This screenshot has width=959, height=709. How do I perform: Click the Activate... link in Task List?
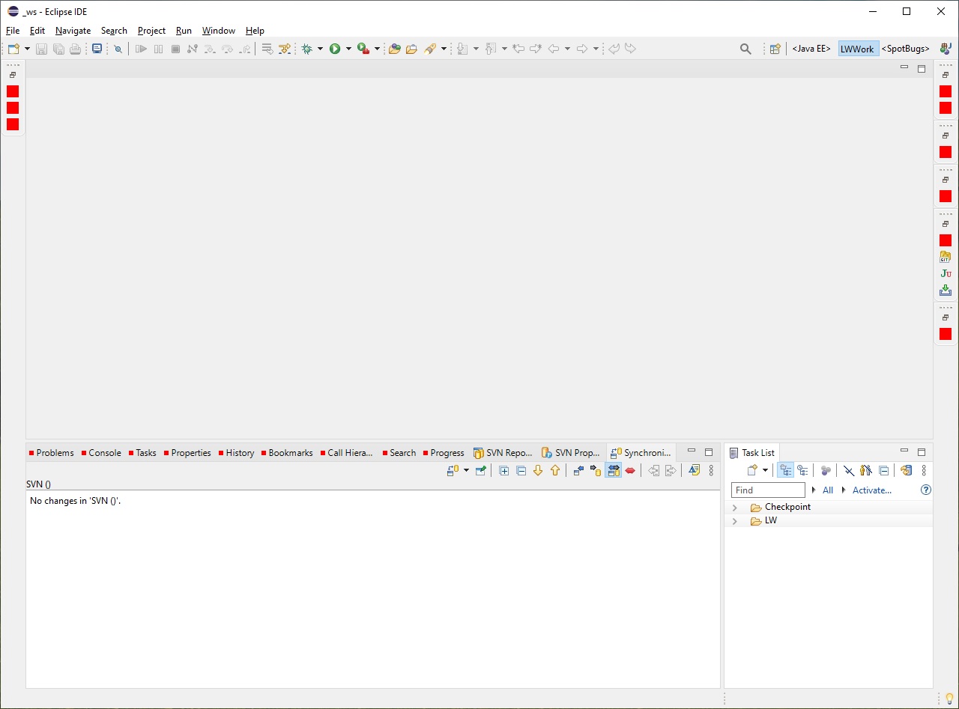coord(871,490)
